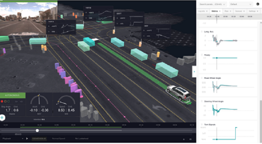Open the Search panels dropdown
The width and height of the screenshot is (262, 144).
pos(212,4)
